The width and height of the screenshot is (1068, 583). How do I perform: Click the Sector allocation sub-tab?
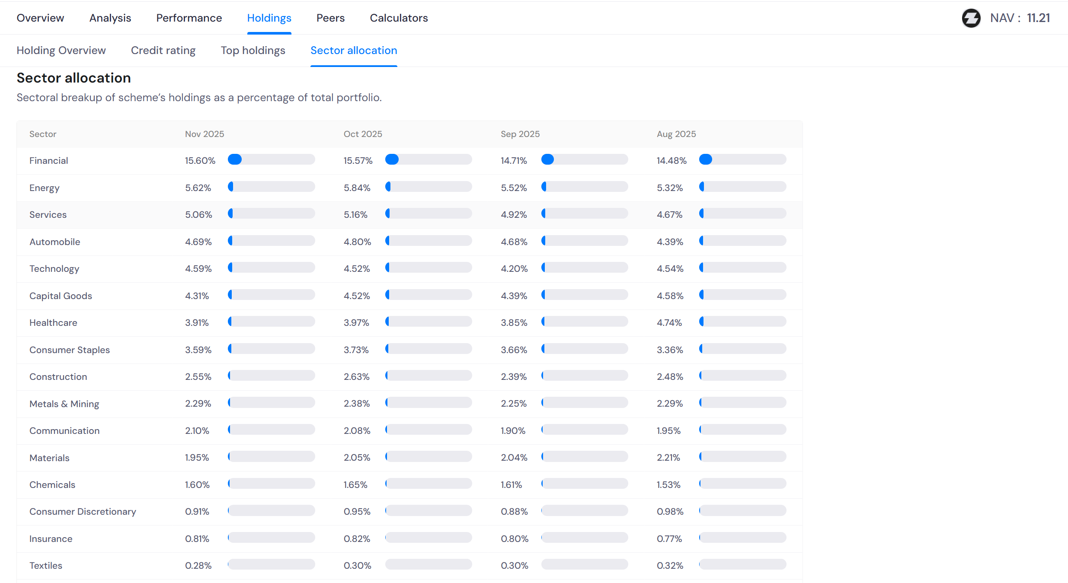(x=354, y=51)
